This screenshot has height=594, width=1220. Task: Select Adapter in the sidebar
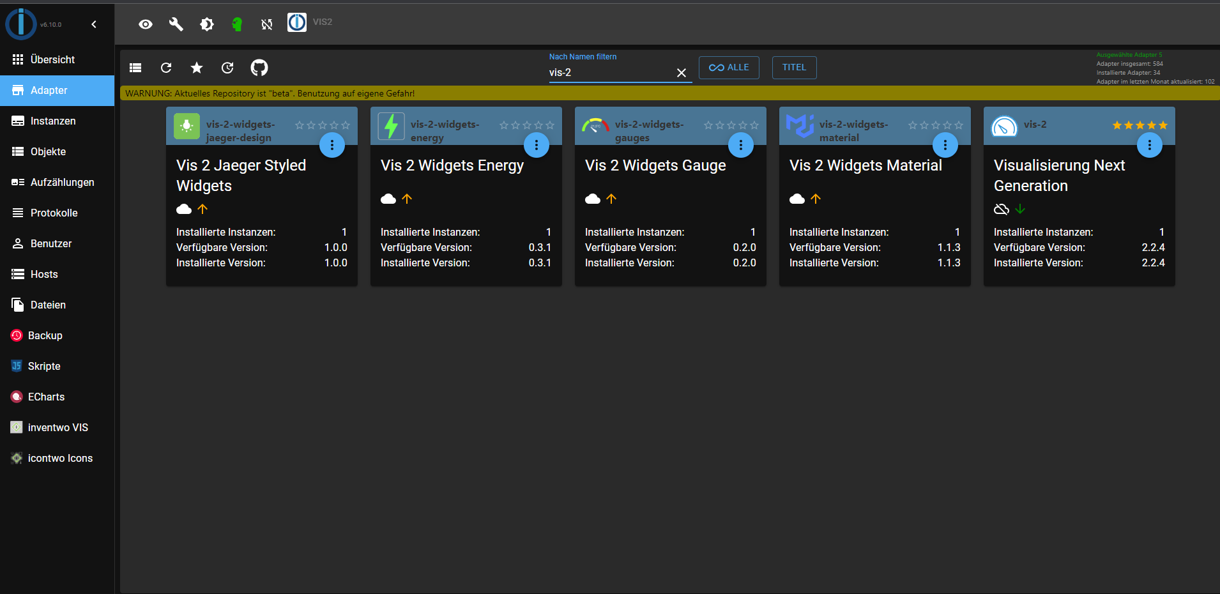tap(57, 90)
